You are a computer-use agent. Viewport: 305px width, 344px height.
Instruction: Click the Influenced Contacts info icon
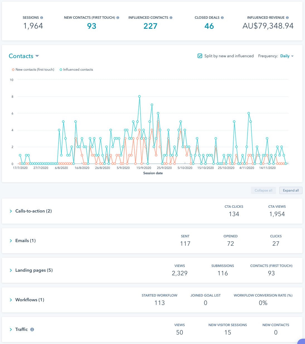[171, 18]
